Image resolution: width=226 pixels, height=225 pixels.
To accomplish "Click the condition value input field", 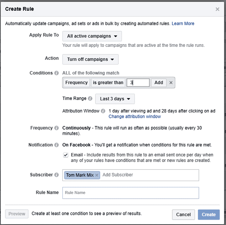I will coord(138,82).
